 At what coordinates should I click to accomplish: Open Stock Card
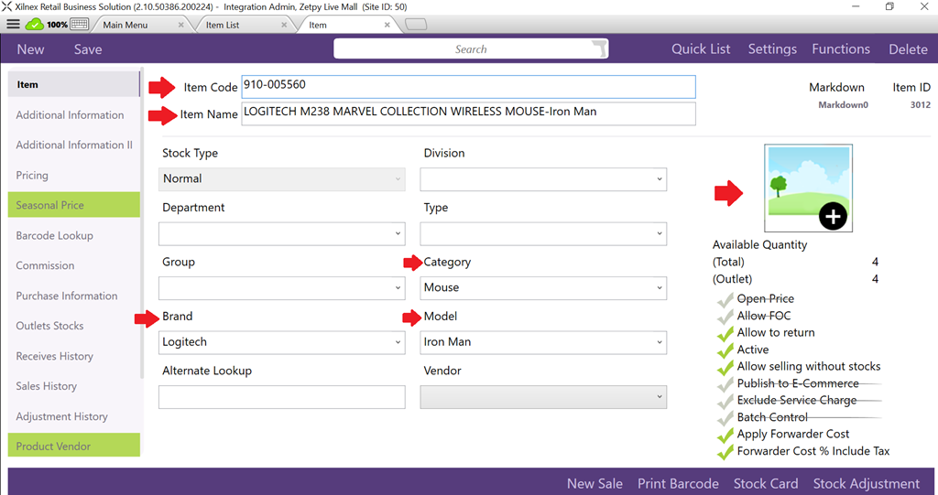pos(766,483)
